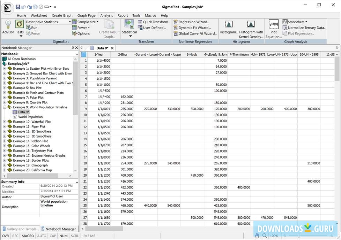Open the Descriptive Statistics test dropdown
Image resolution: width=341 pixels, height=240 pixels.
pyautogui.click(x=70, y=22)
